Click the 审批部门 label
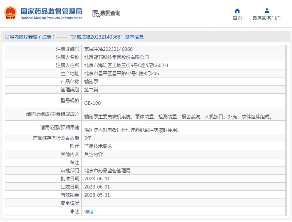292x222 pixels. click(70, 171)
